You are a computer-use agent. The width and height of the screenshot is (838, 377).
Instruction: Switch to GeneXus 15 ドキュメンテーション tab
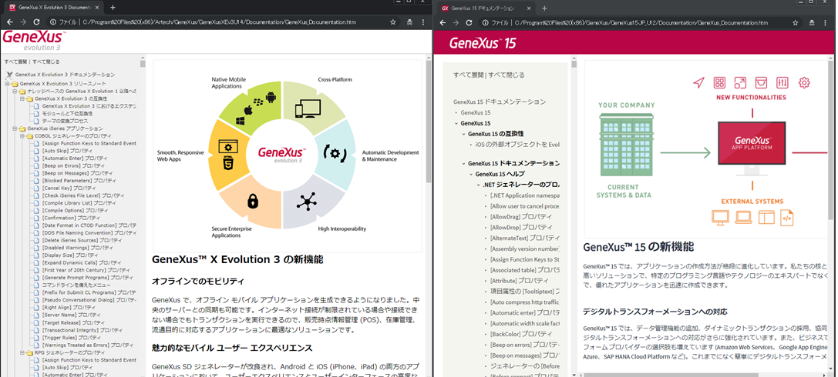coord(483,8)
